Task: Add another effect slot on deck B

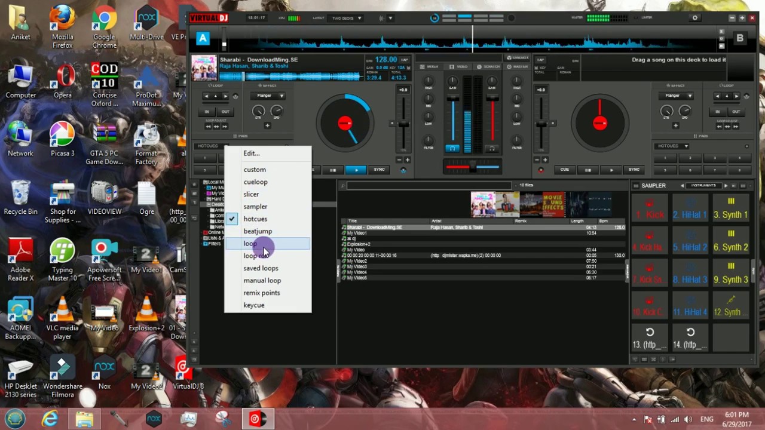Action: point(675,125)
